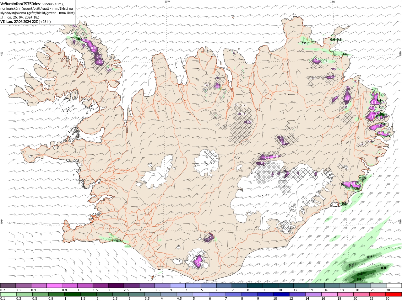Click the '0.1' label under lower scale
402x301 pixels.
pyautogui.click(x=3, y=299)
